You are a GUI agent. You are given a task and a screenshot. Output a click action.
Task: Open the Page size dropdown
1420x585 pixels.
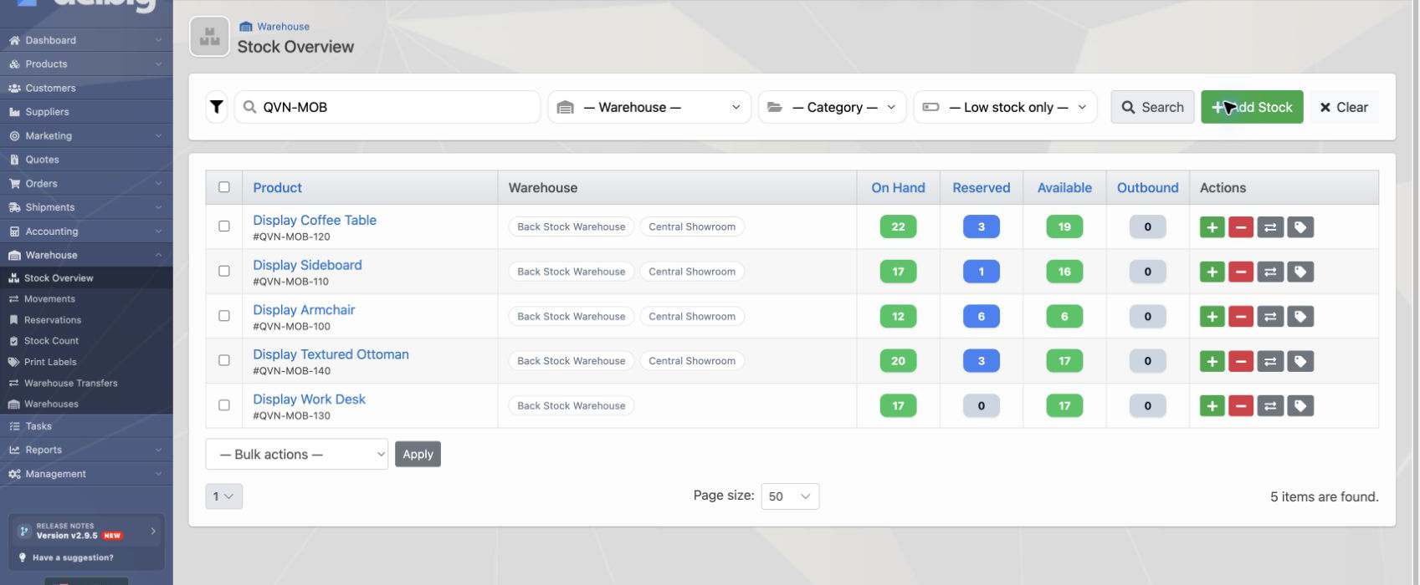(790, 496)
